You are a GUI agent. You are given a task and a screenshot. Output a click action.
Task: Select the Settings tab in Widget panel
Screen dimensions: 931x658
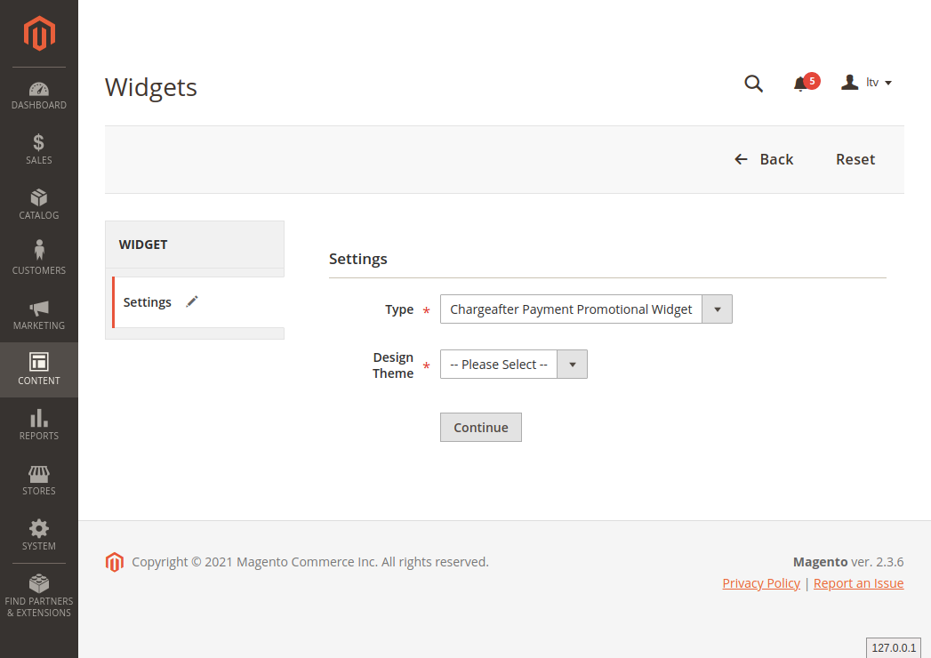(x=148, y=302)
